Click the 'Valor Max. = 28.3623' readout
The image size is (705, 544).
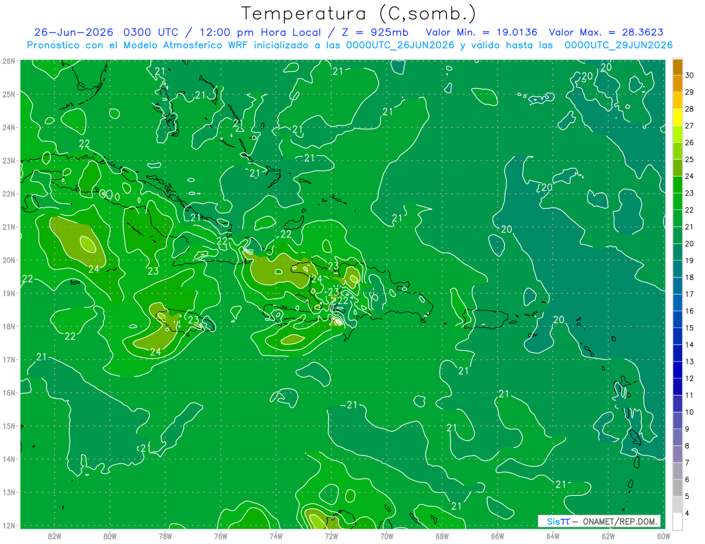pyautogui.click(x=606, y=32)
